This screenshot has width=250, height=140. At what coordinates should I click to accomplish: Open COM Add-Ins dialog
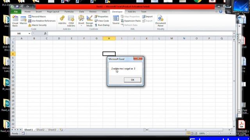(71, 21)
